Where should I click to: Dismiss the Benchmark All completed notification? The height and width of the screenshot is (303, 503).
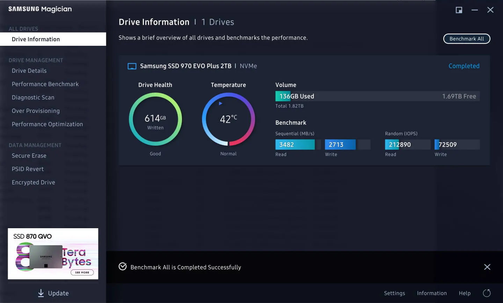coord(487,267)
